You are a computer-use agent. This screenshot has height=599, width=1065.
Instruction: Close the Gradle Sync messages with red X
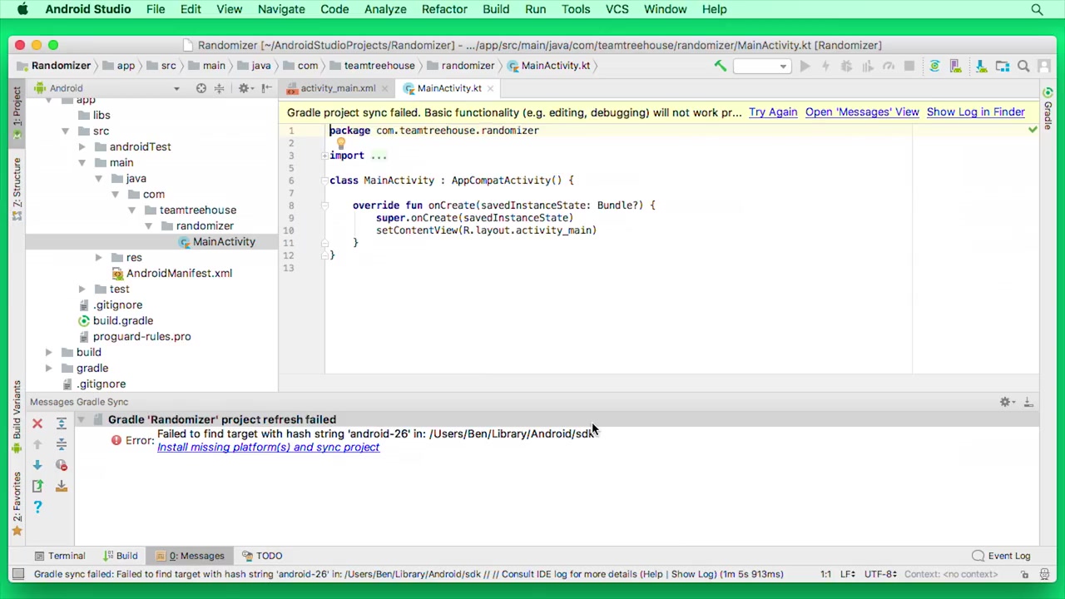[x=37, y=423]
